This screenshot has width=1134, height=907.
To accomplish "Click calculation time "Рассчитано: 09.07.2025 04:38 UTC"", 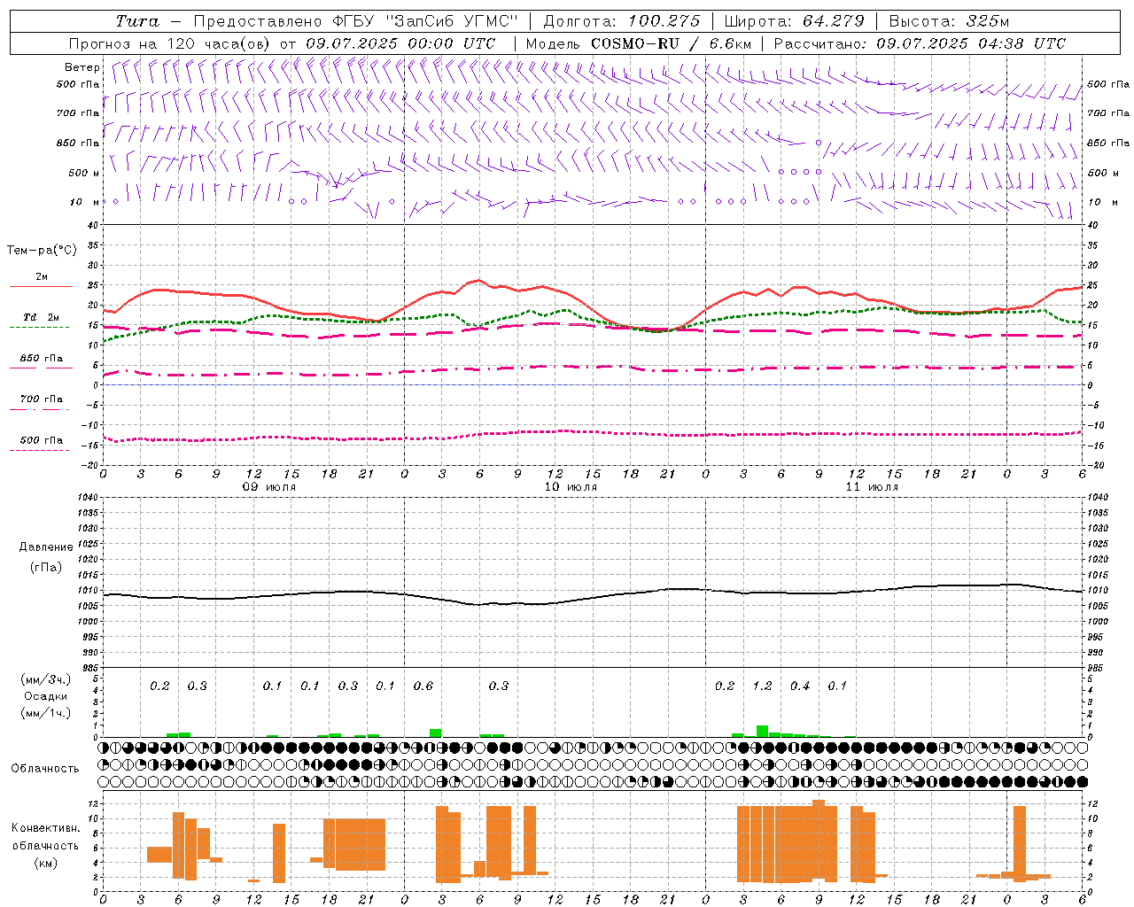I will click(x=920, y=43).
